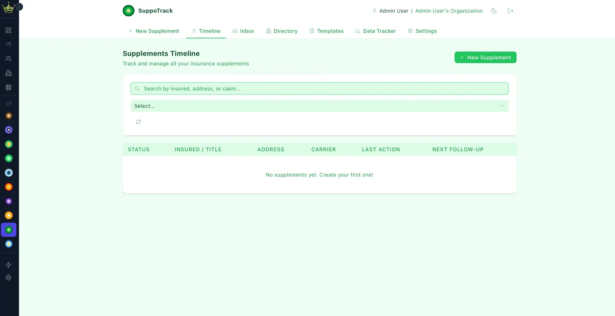Open the light blue ring app icon
The height and width of the screenshot is (316, 615).
tap(9, 173)
